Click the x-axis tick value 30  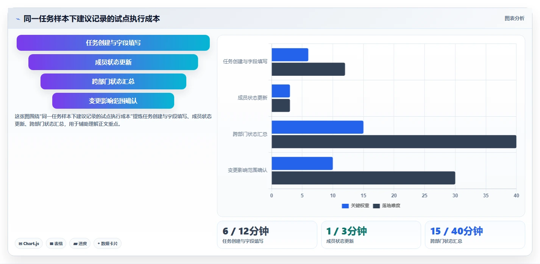click(x=455, y=195)
